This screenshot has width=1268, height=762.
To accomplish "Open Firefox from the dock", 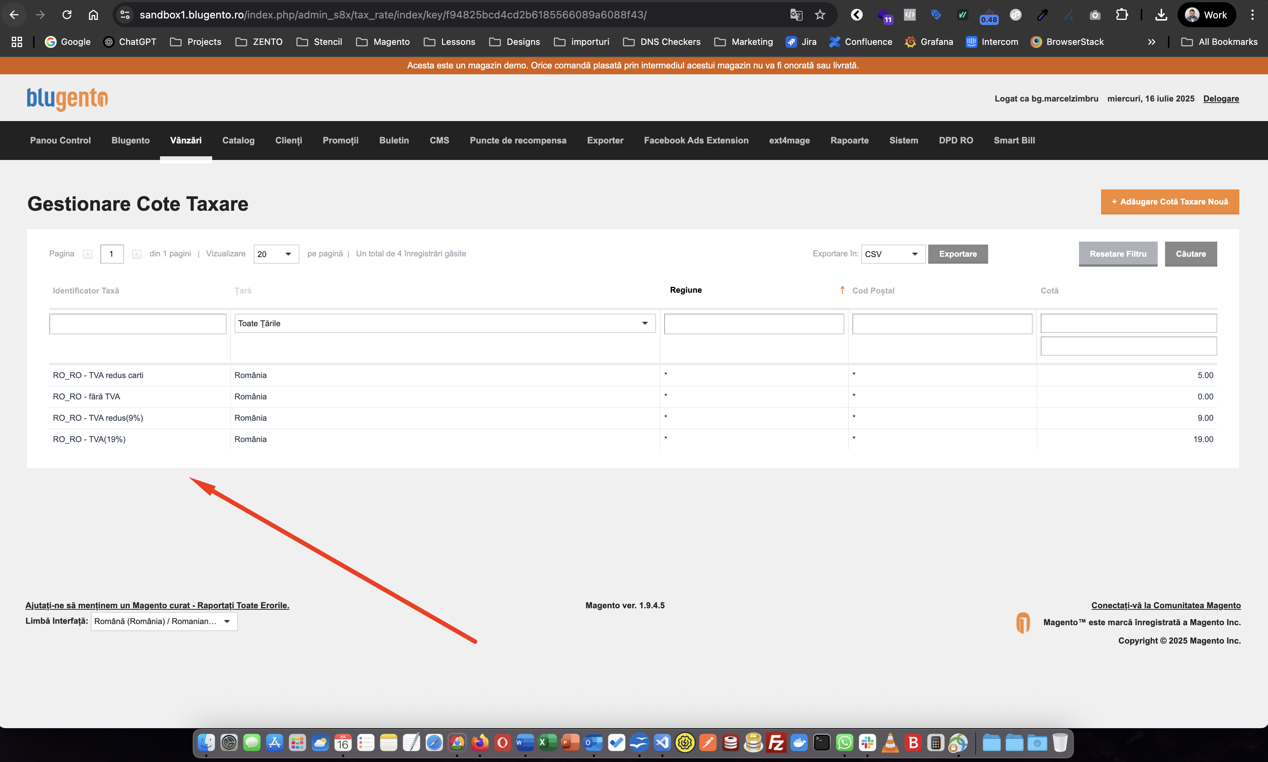I will tap(480, 743).
